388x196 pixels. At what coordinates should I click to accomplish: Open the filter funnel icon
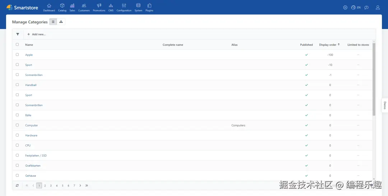(x=18, y=34)
